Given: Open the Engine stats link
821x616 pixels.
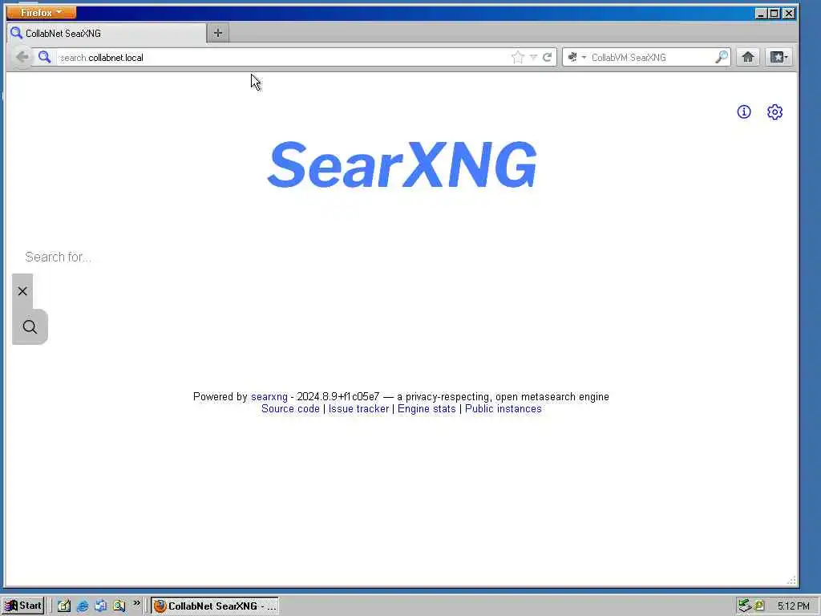Looking at the screenshot, I should tap(427, 408).
